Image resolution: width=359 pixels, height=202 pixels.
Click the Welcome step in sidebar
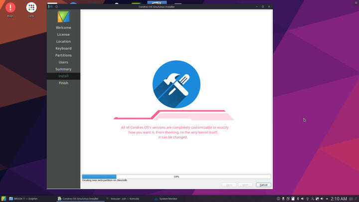[63, 27]
